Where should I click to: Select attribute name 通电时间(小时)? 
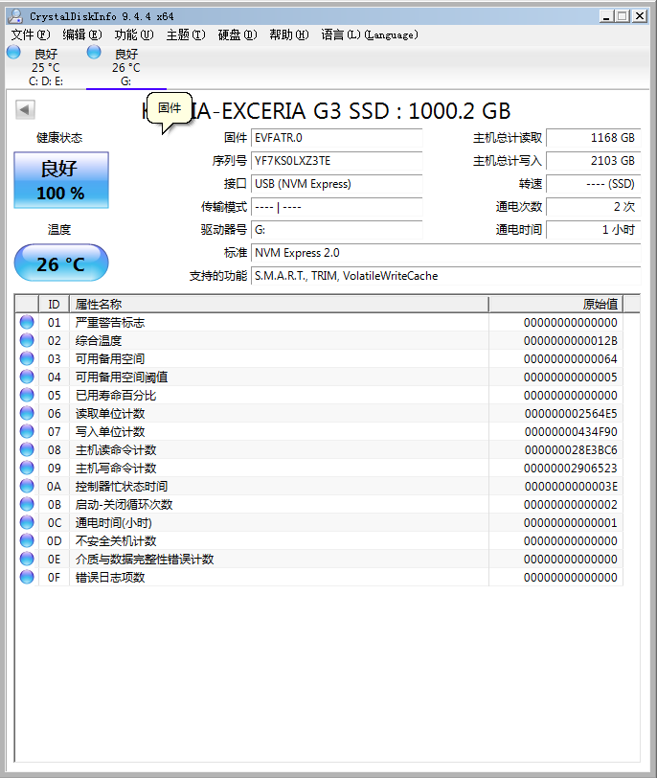coord(114,522)
